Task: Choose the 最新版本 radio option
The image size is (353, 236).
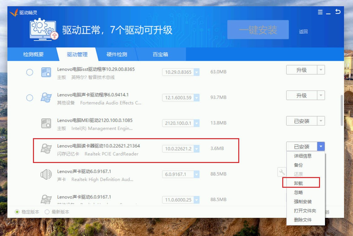Action: click(x=47, y=212)
